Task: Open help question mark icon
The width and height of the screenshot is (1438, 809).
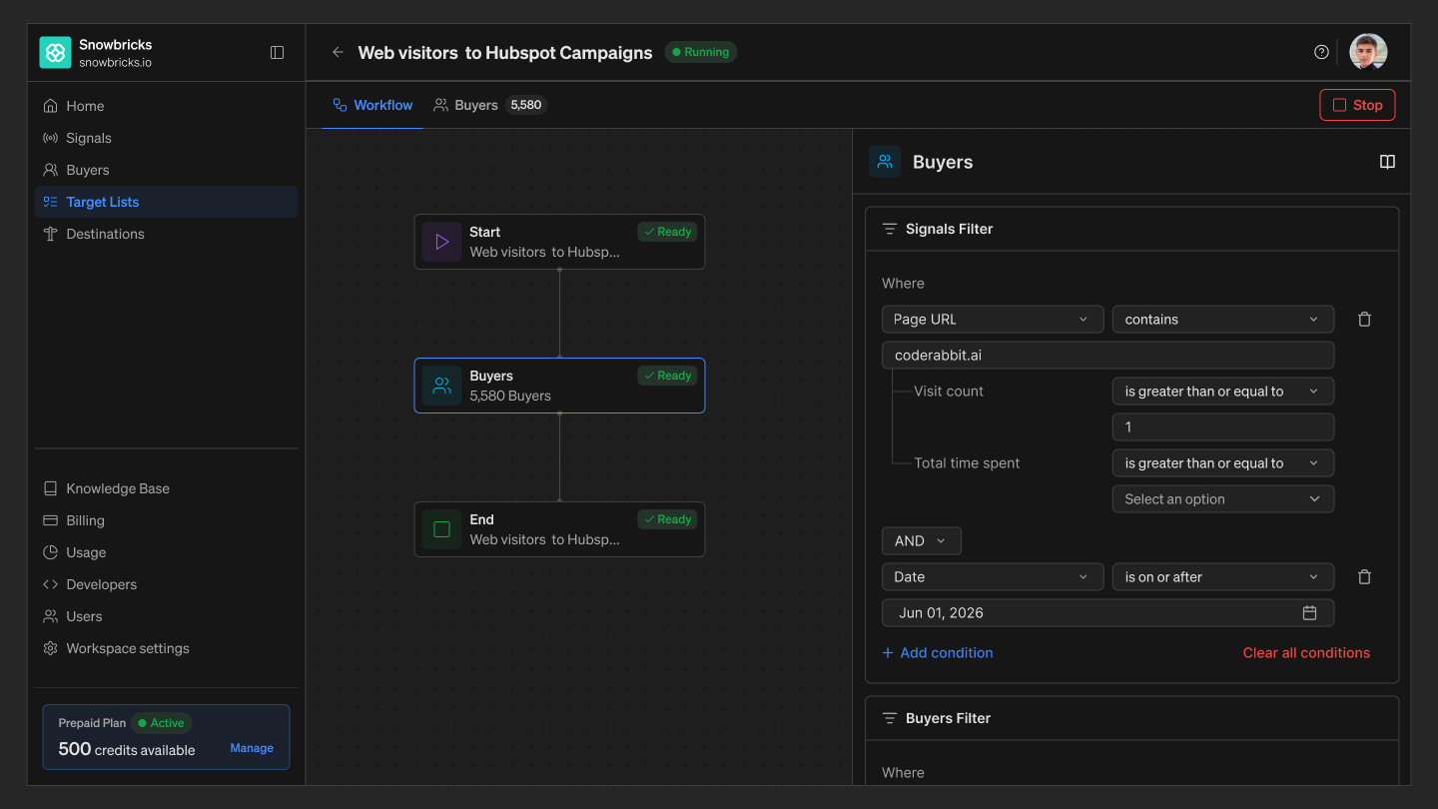Action: coord(1321,52)
